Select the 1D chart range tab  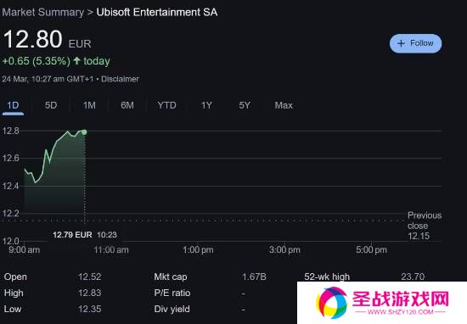click(x=13, y=105)
